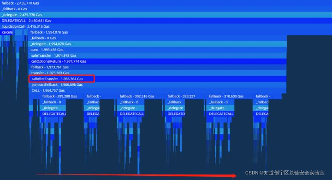
Task: Open DELEGATECALL bar under fallback 310,603 column
Action: [x=220, y=114]
